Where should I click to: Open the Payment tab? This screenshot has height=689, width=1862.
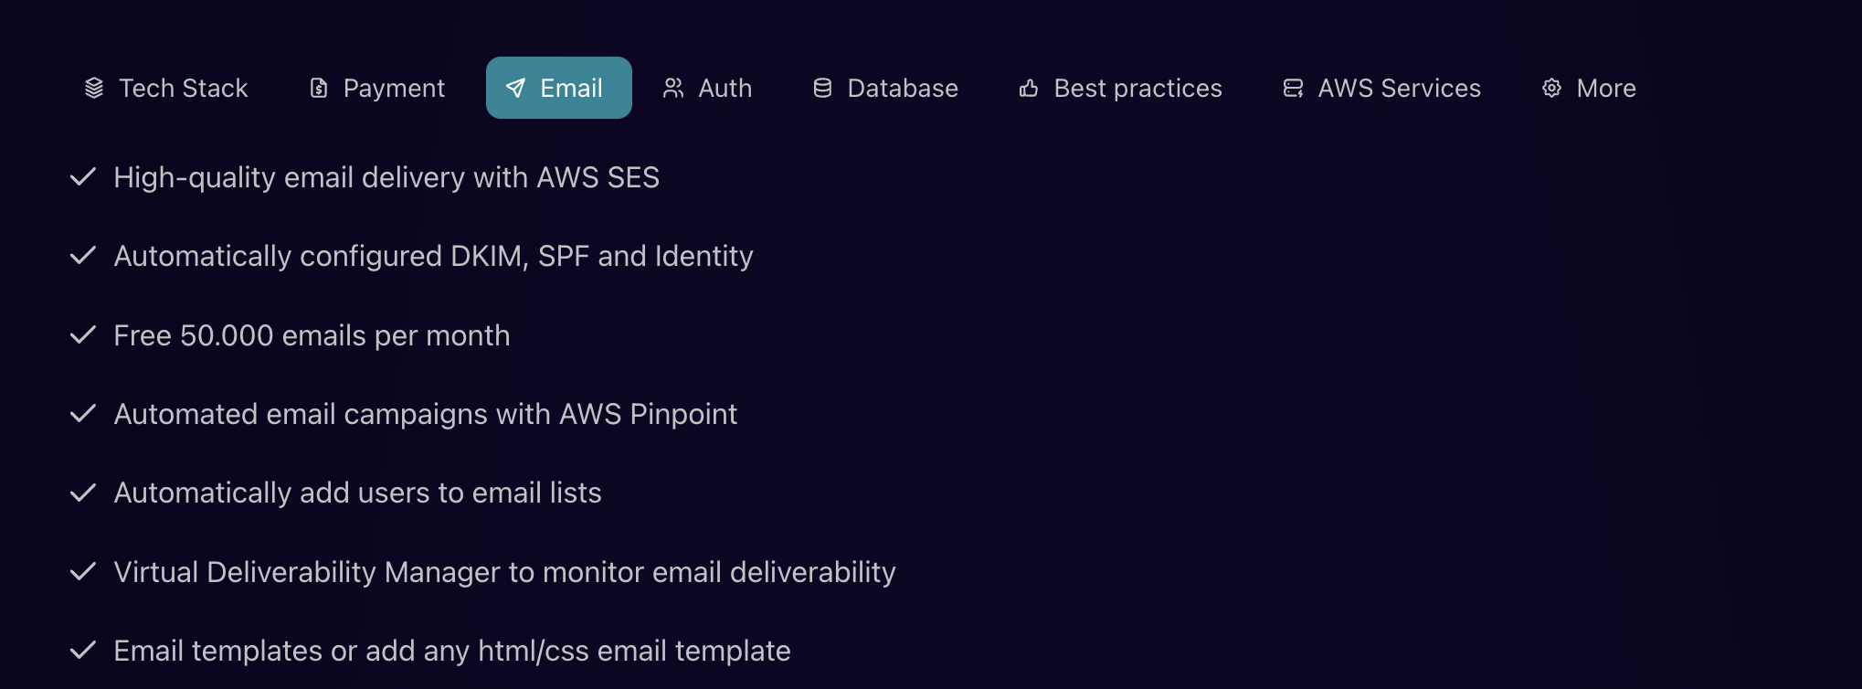click(394, 88)
